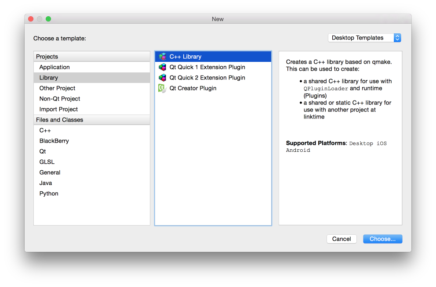Image resolution: width=436 pixels, height=287 pixels.
Task: Select the Python files category
Action: (92, 194)
